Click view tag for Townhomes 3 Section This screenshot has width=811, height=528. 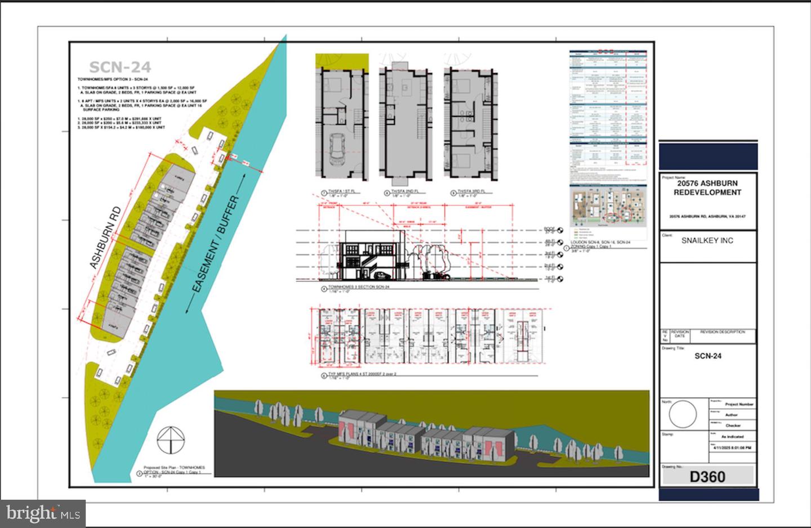322,290
